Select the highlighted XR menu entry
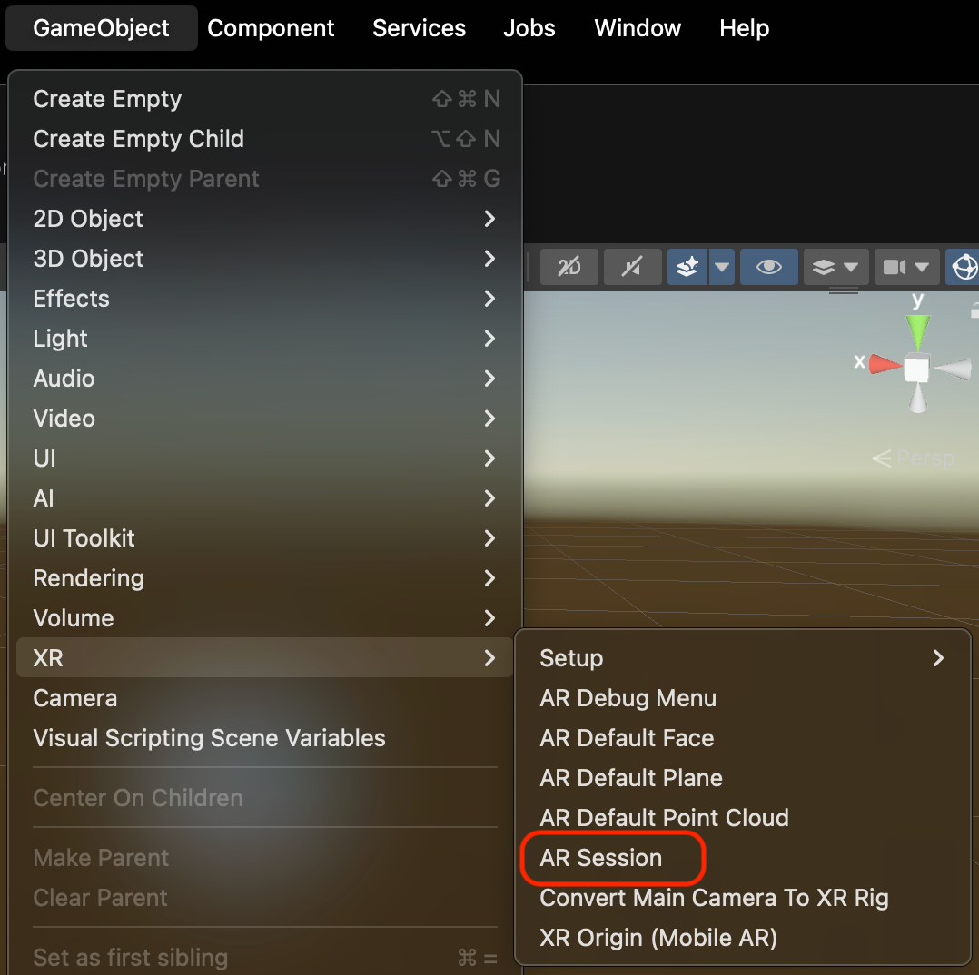This screenshot has width=979, height=975. (x=265, y=658)
